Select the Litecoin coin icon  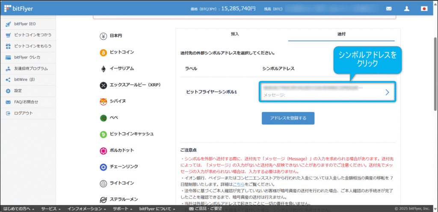click(104, 183)
